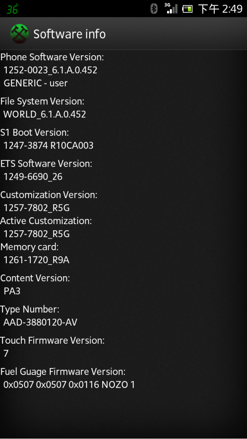
Task: Tap ETS Software Version value 1249-6690_26
Action: [x=33, y=177]
